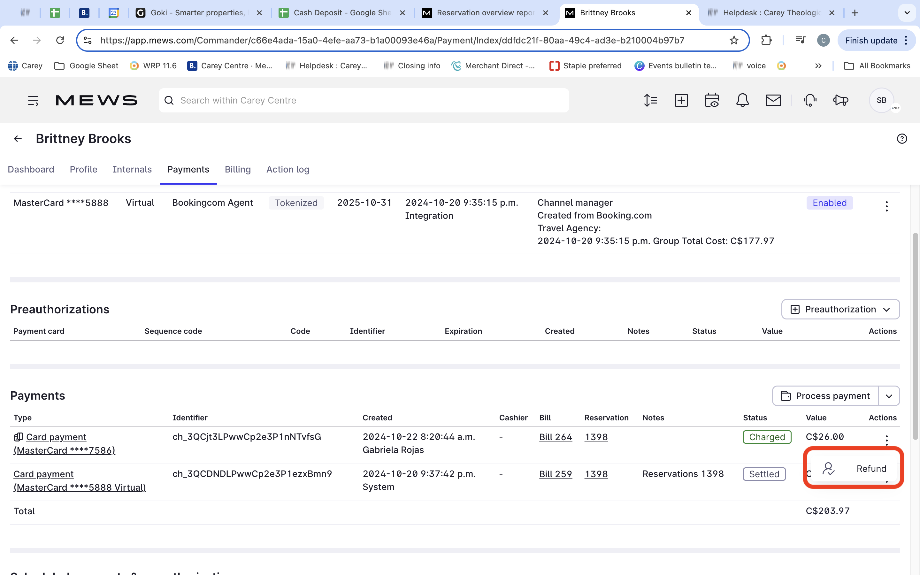Click the help question mark icon
The height and width of the screenshot is (575, 920).
point(902,139)
